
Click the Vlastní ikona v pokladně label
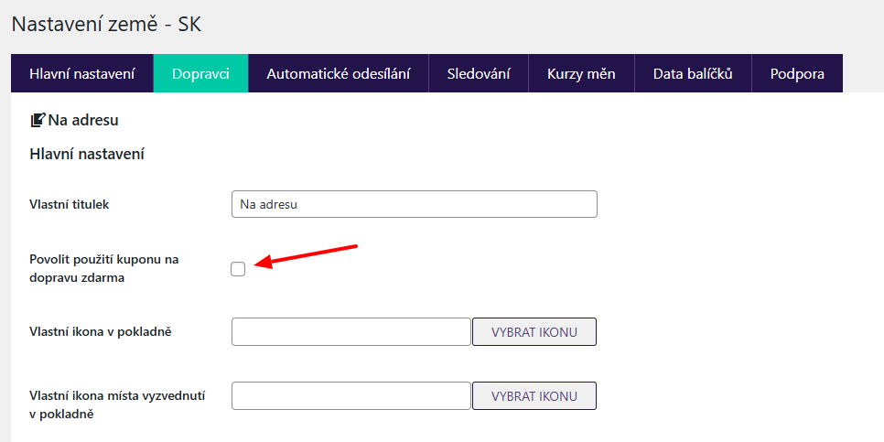(x=101, y=331)
